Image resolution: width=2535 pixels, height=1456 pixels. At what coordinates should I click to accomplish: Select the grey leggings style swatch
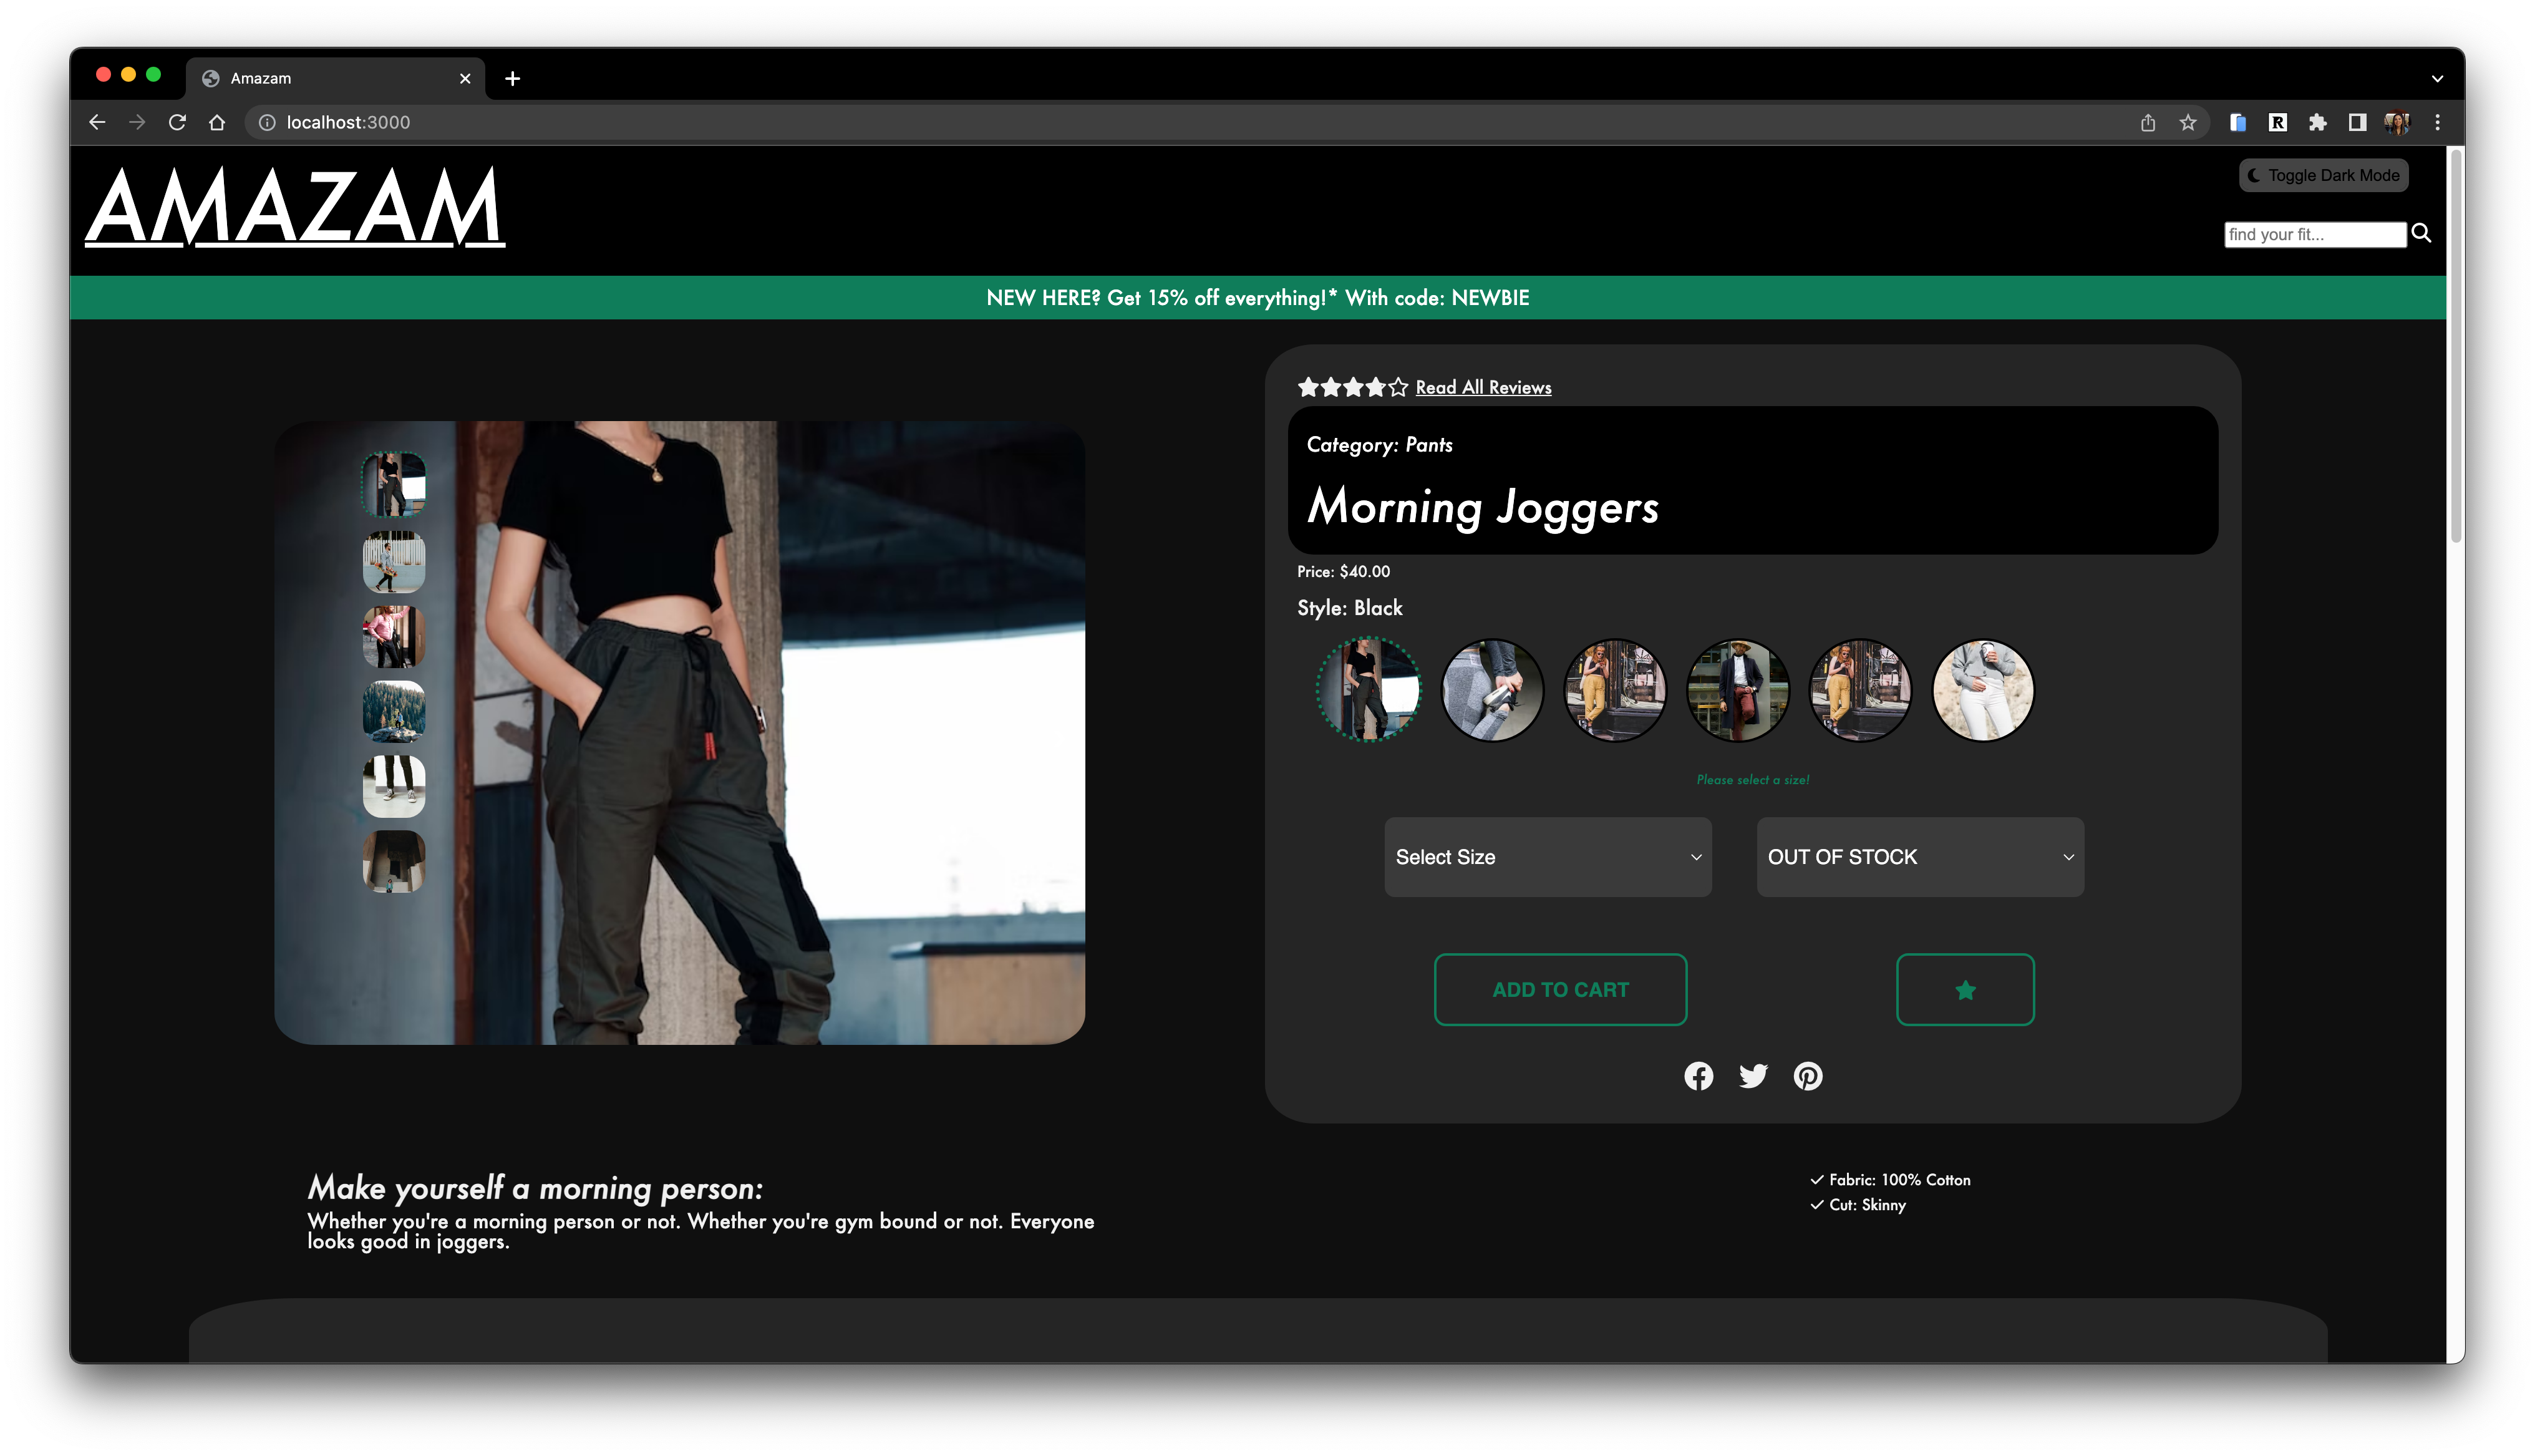(x=1491, y=690)
